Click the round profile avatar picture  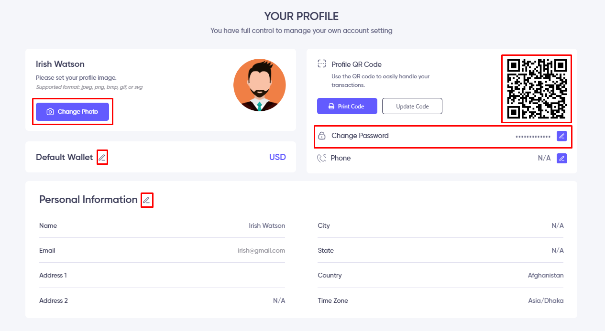click(259, 85)
